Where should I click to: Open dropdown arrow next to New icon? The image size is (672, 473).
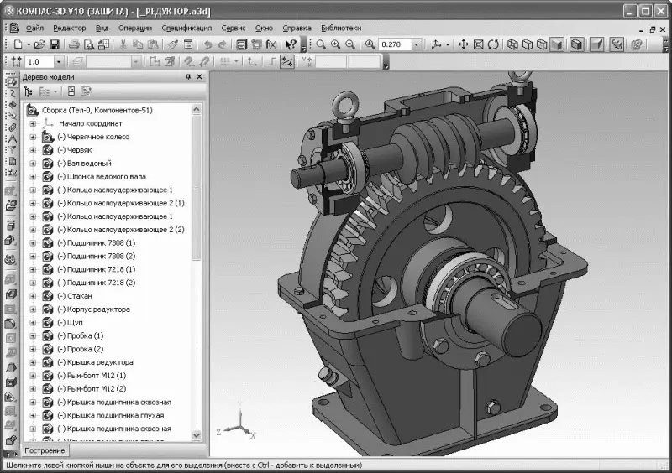click(x=29, y=44)
